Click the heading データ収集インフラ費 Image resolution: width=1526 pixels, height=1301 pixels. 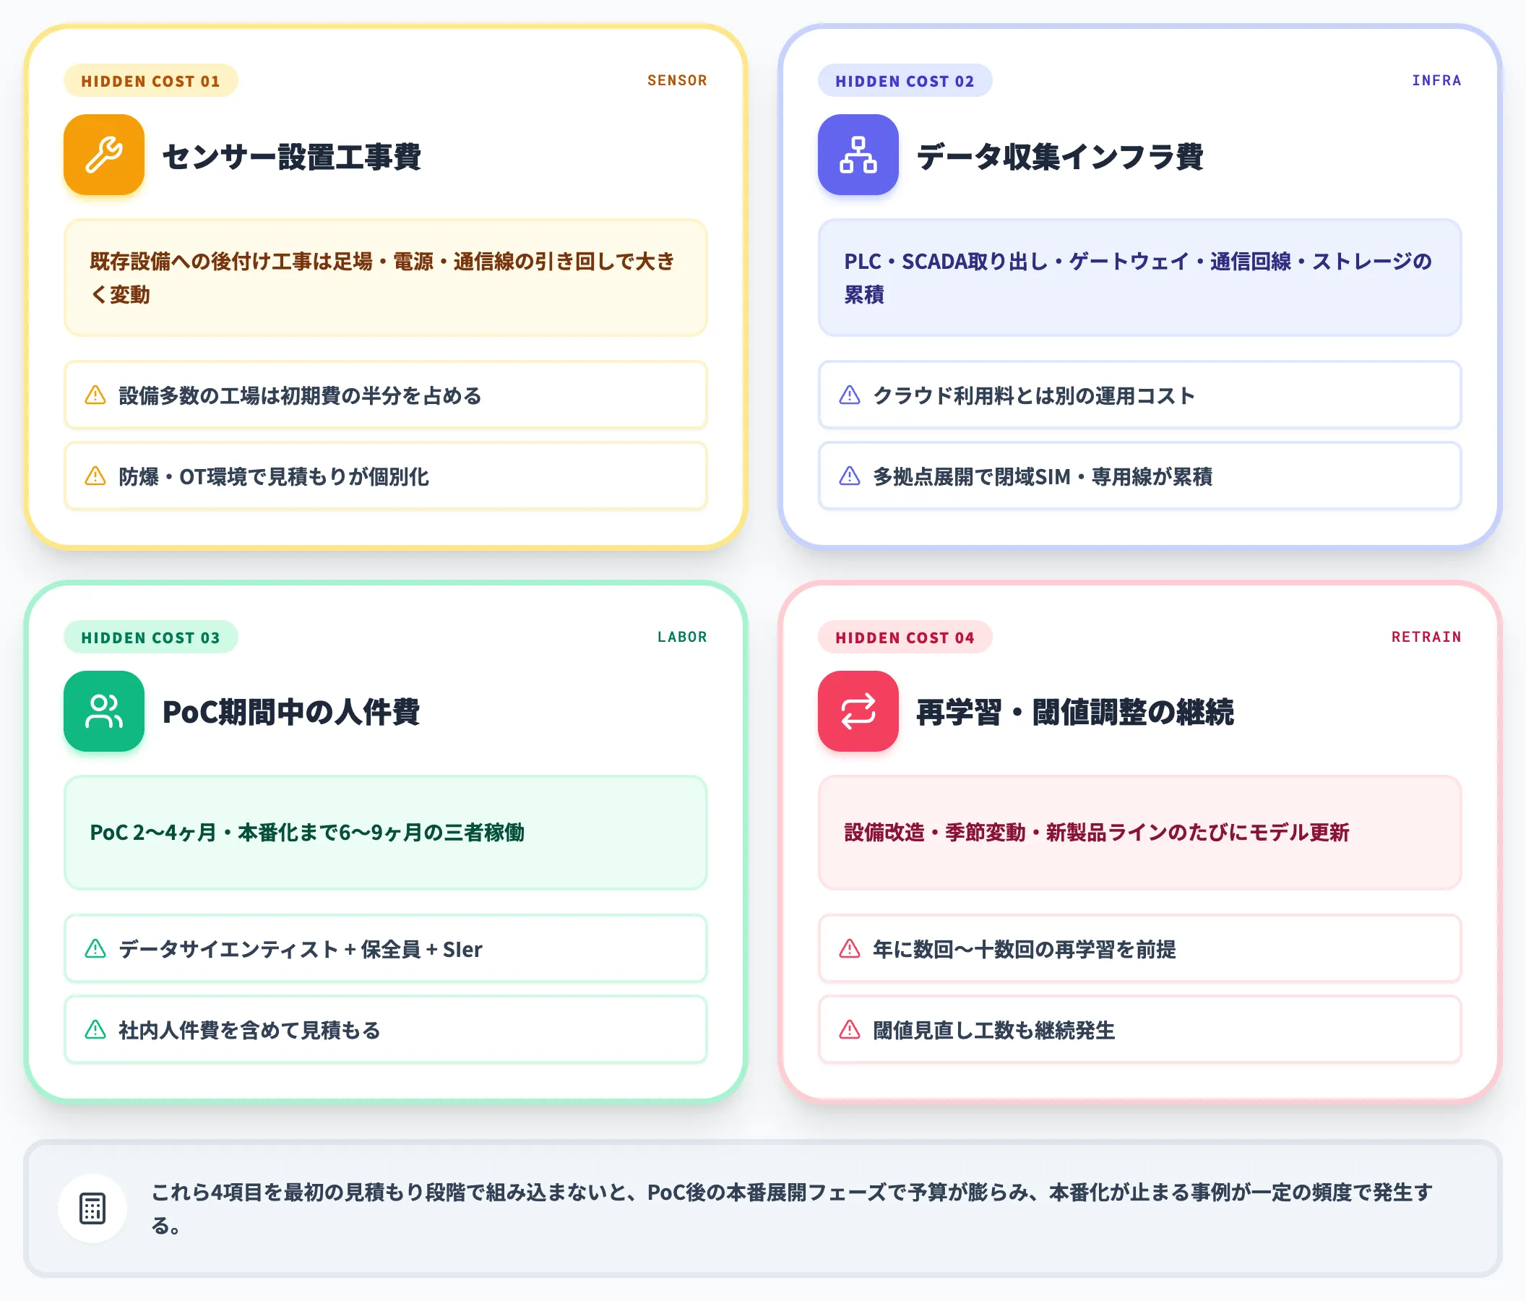point(1060,156)
